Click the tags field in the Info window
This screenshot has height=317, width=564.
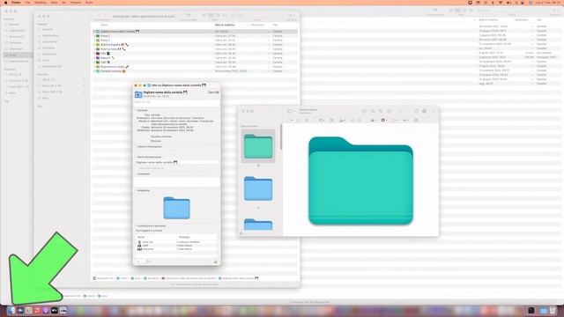pyautogui.click(x=176, y=102)
